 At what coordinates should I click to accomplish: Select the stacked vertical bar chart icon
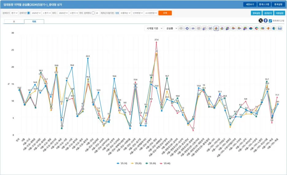point(222,28)
